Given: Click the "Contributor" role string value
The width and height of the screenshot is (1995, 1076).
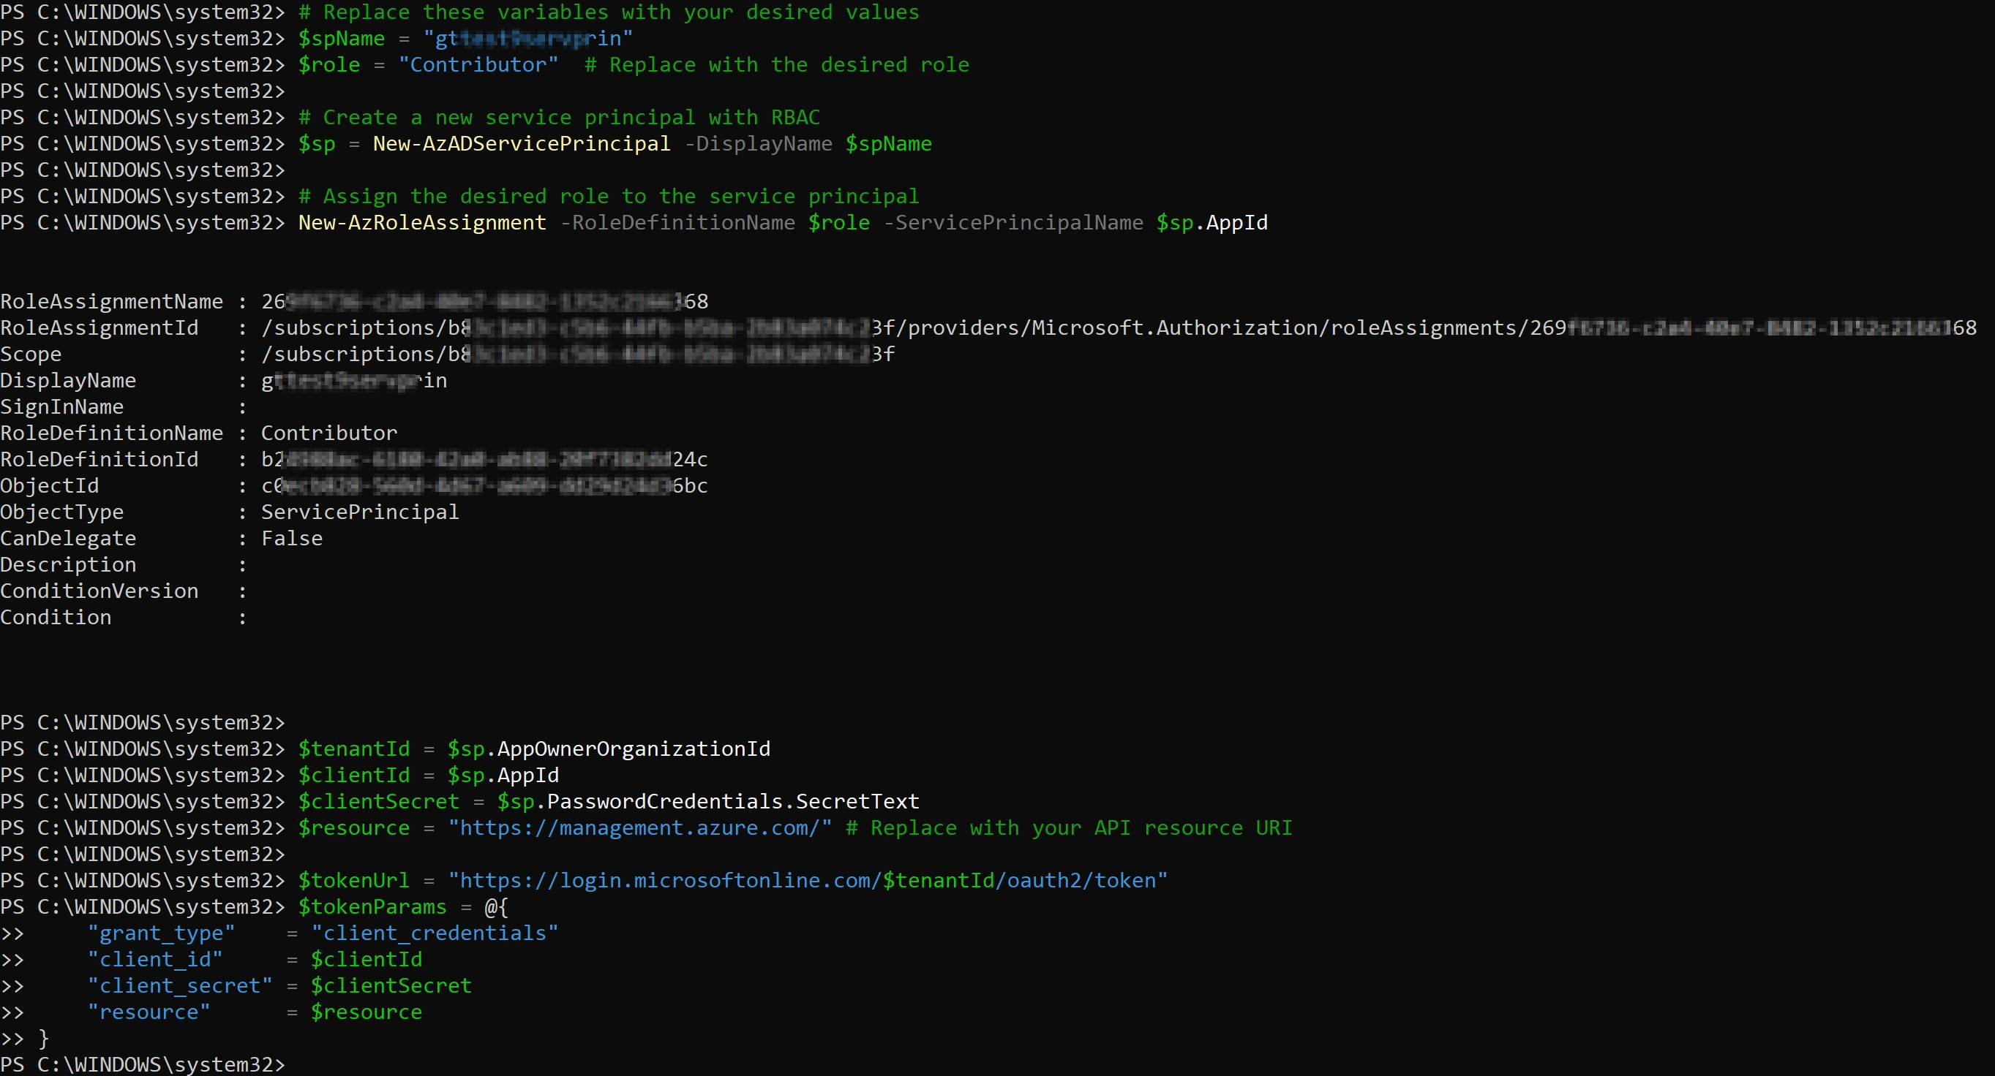Looking at the screenshot, I should click(x=478, y=65).
